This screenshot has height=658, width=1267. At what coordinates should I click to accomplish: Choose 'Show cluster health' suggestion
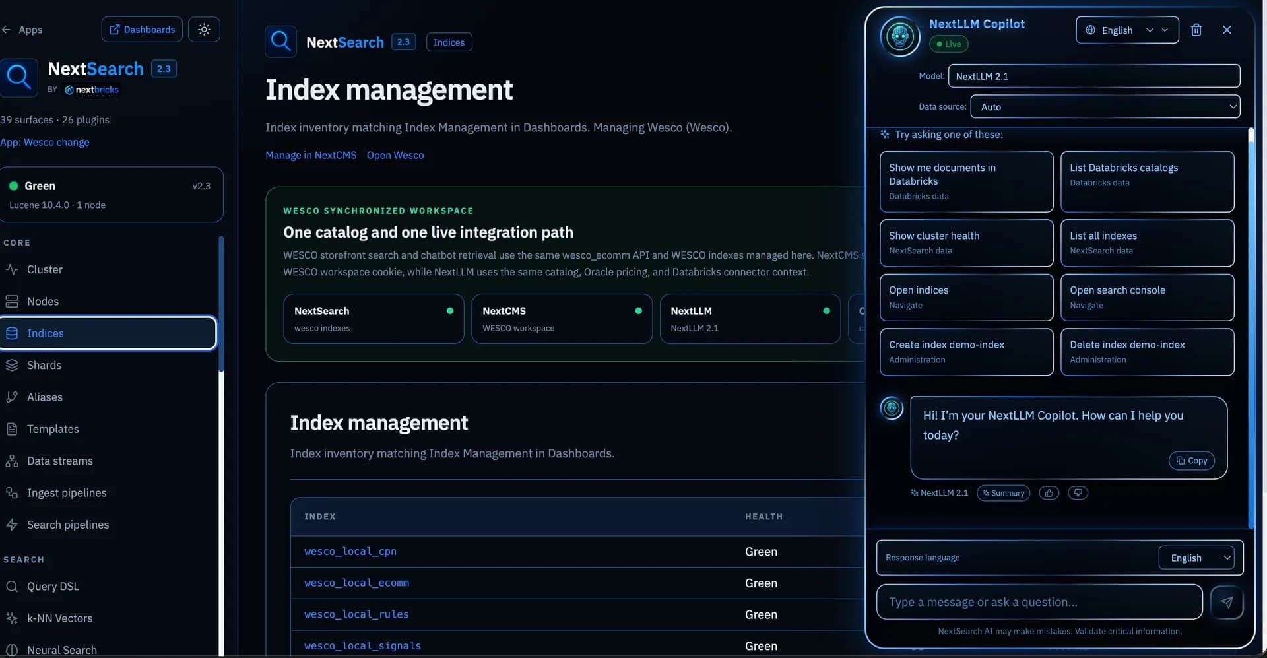[966, 243]
